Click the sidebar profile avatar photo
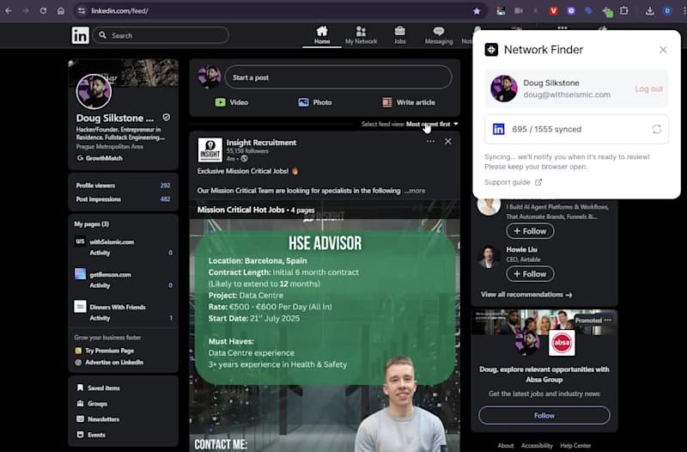Screen dimensions: 687x452 pyautogui.click(x=94, y=91)
